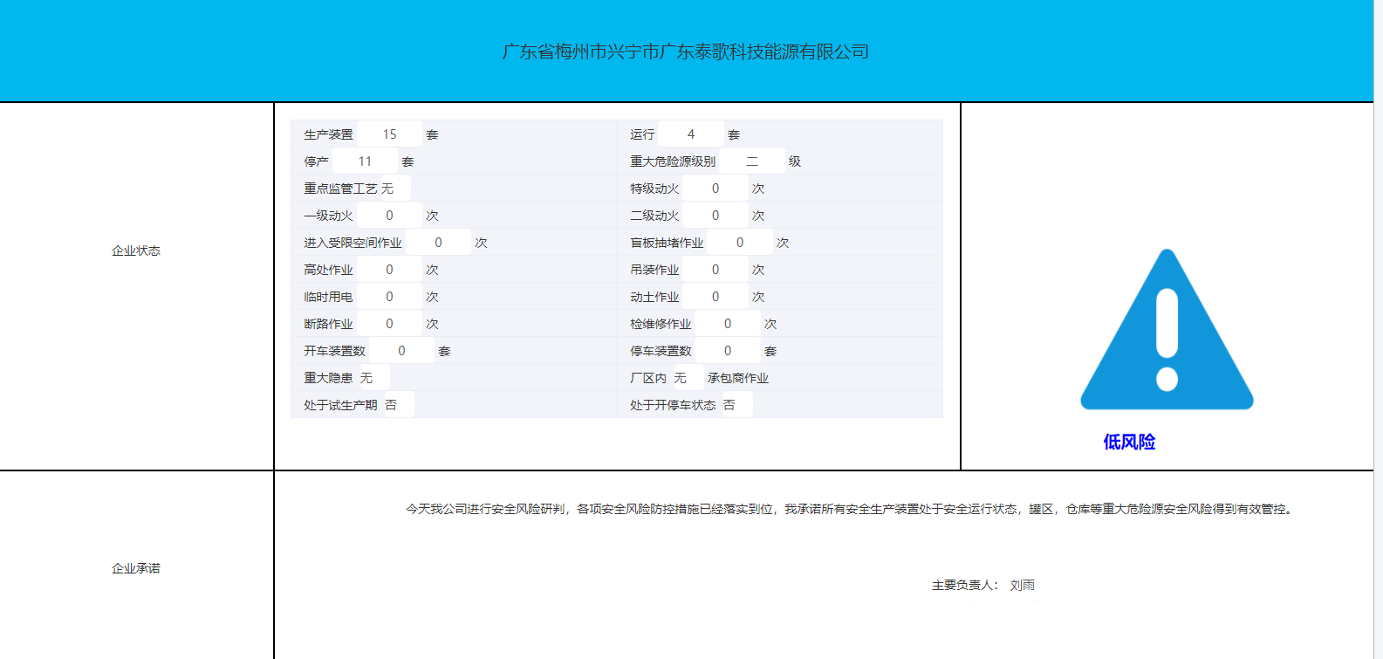Click the 厂区内 contractor work field showing 无
The width and height of the screenshot is (1383, 659).
688,378
